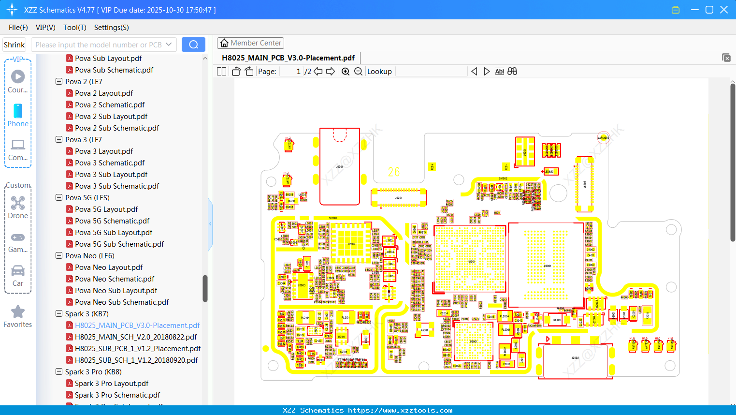Image resolution: width=736 pixels, height=415 pixels.
Task: Go to next page with forward arrow
Action: 330,71
